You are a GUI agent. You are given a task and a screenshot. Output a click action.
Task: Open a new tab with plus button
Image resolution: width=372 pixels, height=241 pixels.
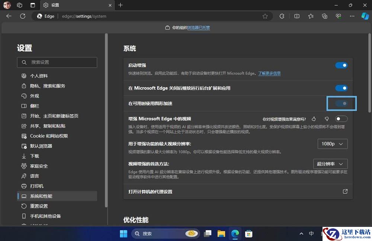pos(121,5)
